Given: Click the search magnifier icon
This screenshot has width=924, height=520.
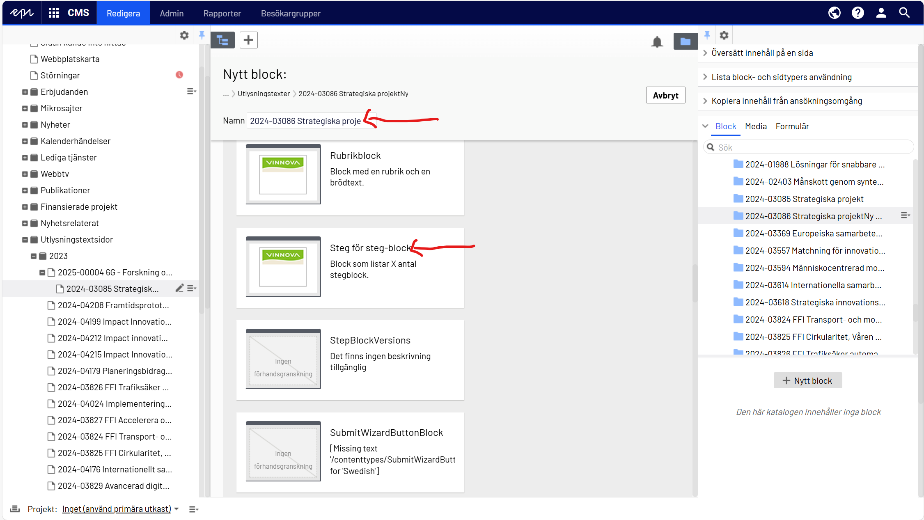Looking at the screenshot, I should 904,13.
